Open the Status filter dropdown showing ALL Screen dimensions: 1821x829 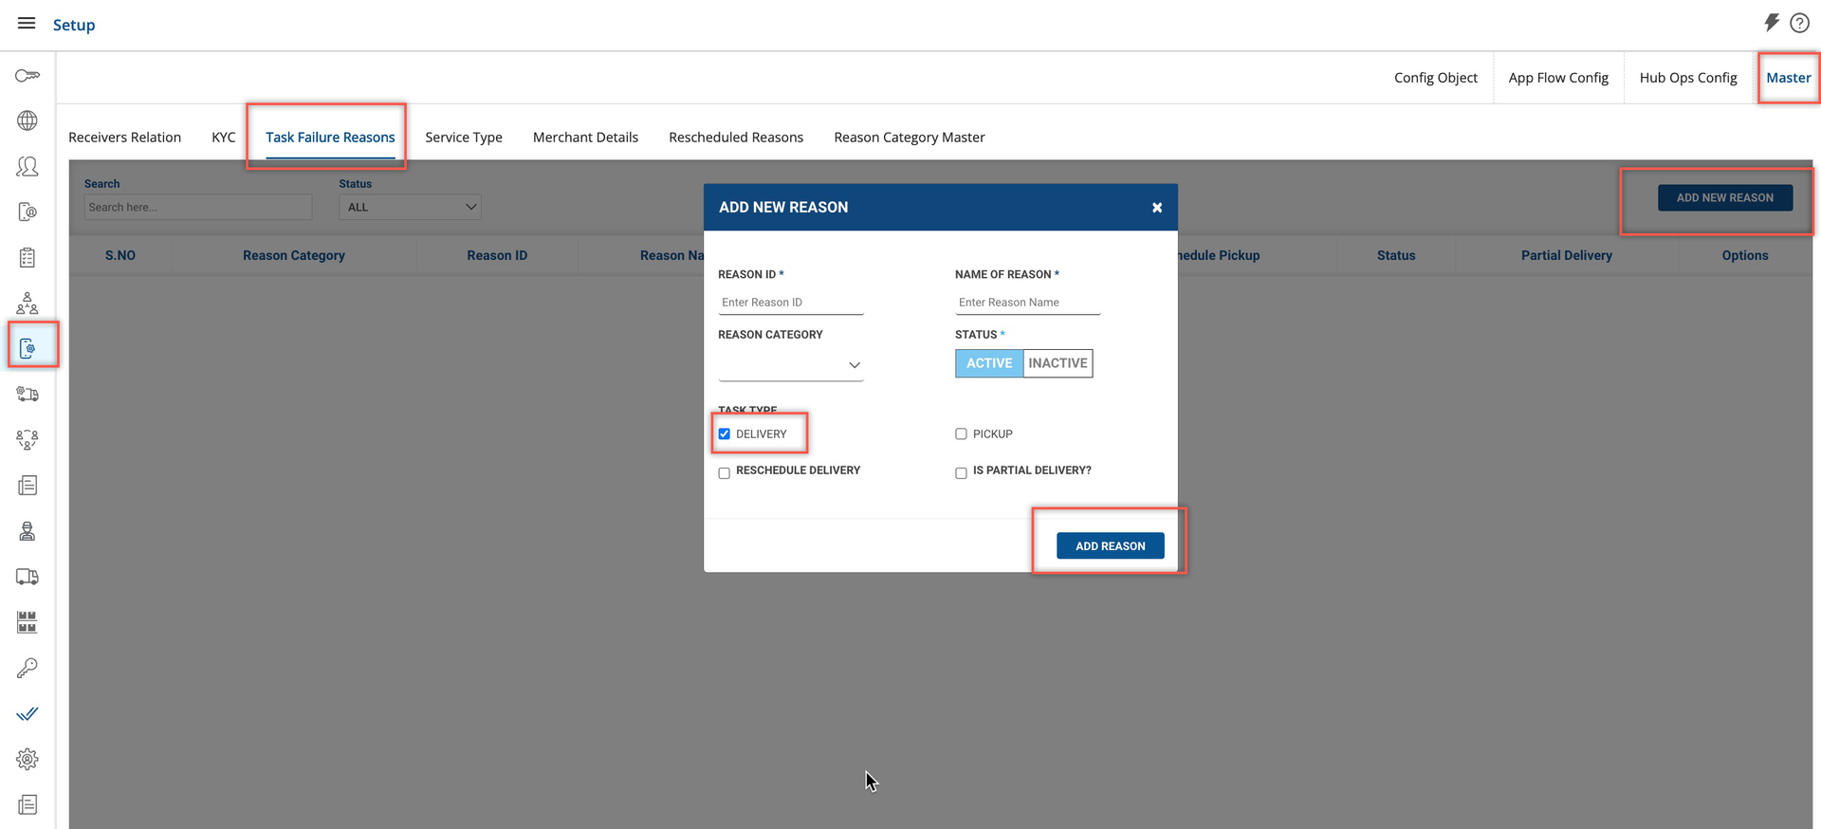click(x=410, y=207)
